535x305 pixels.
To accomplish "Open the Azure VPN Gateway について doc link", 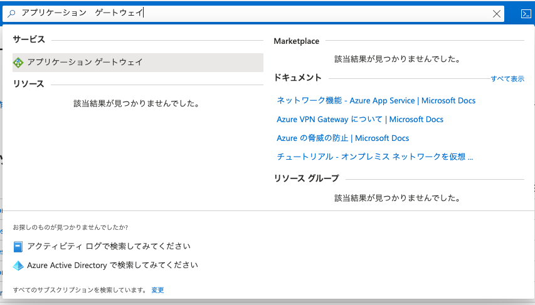I will [360, 119].
